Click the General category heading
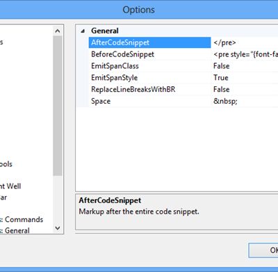 pyautogui.click(x=105, y=31)
